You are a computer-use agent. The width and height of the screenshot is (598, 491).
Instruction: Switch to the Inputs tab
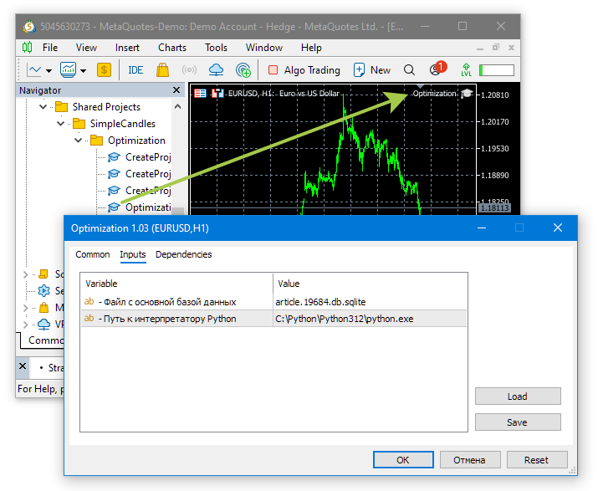coord(133,254)
